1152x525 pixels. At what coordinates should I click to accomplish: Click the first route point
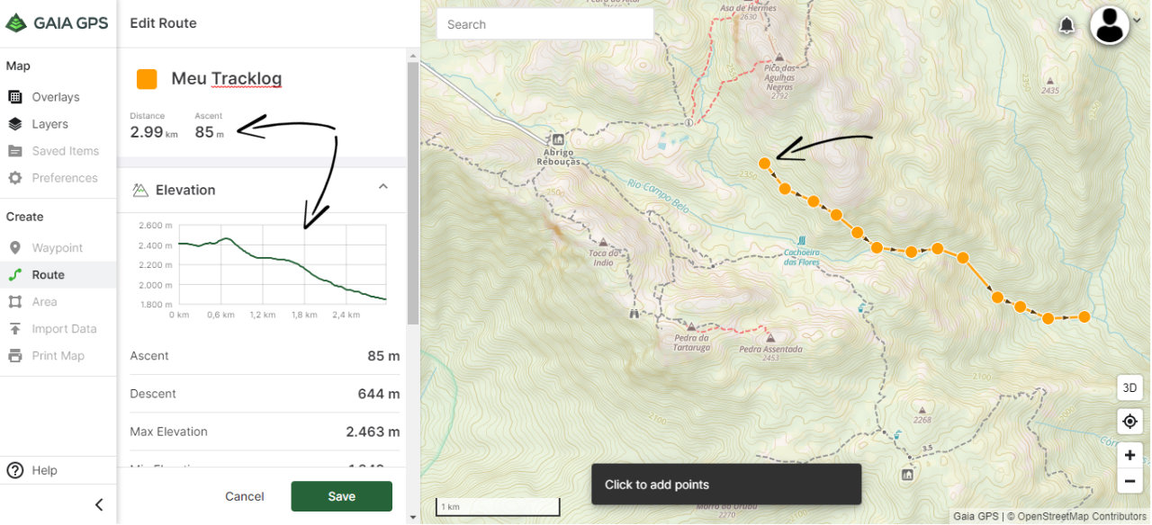coord(764,164)
